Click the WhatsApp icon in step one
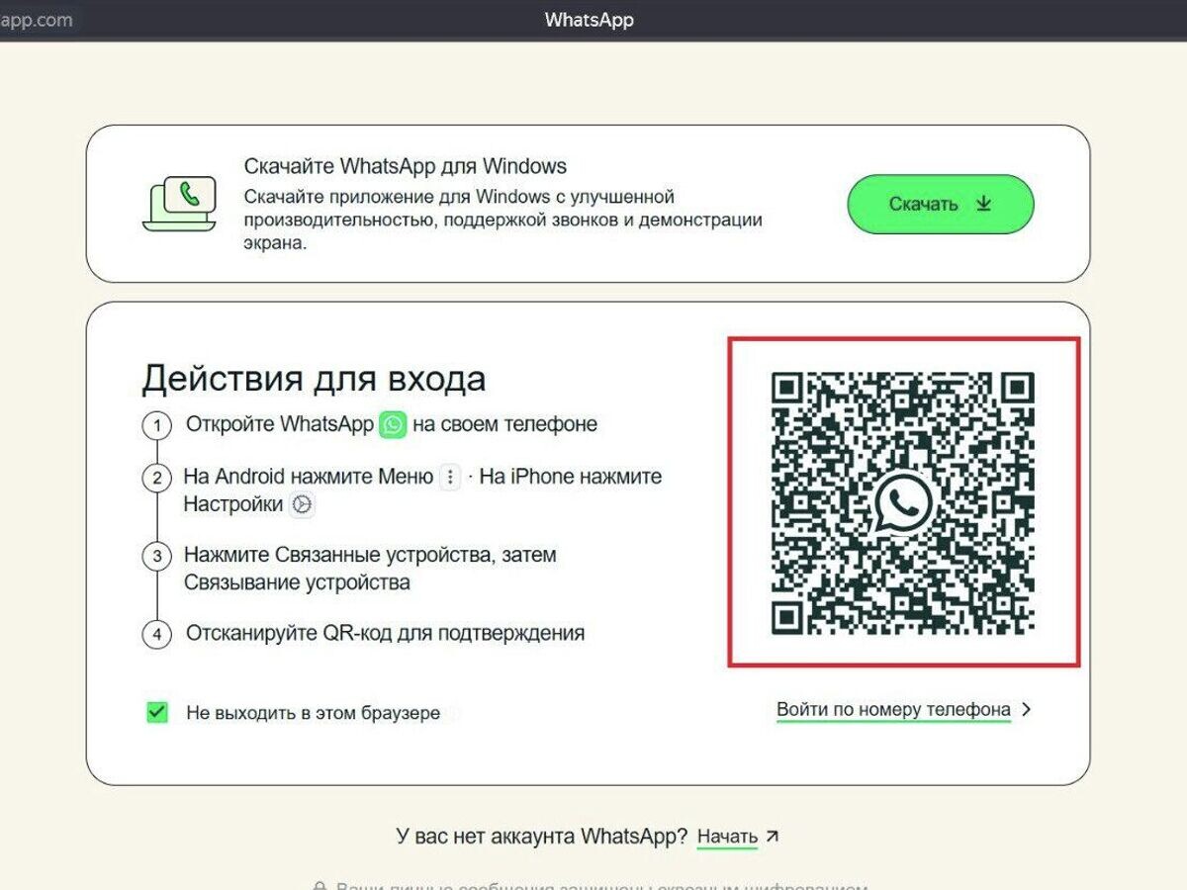The height and width of the screenshot is (890, 1187). pos(393,423)
